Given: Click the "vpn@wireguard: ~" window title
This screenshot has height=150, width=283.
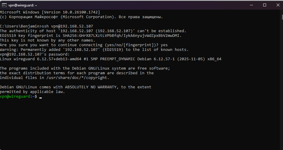Looking at the screenshot, I should click(x=23, y=5).
